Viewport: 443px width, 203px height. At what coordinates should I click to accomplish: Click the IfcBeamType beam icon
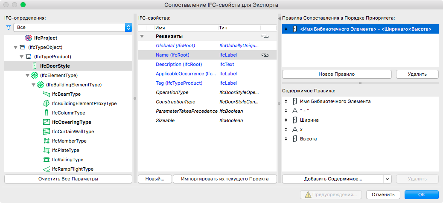click(x=47, y=94)
